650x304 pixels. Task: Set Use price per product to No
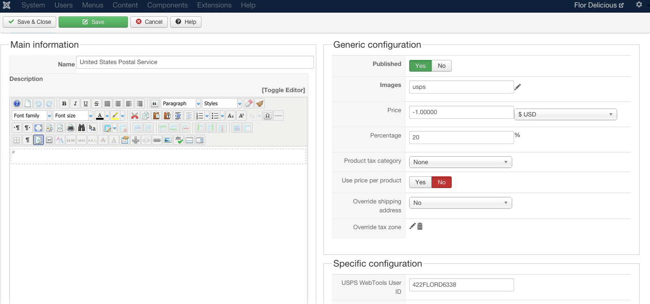point(441,182)
